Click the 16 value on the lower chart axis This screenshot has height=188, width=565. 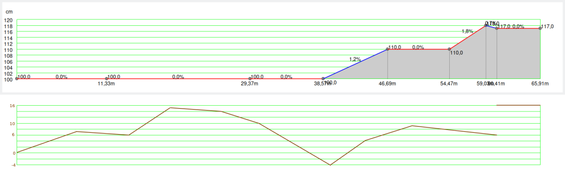coord(12,106)
